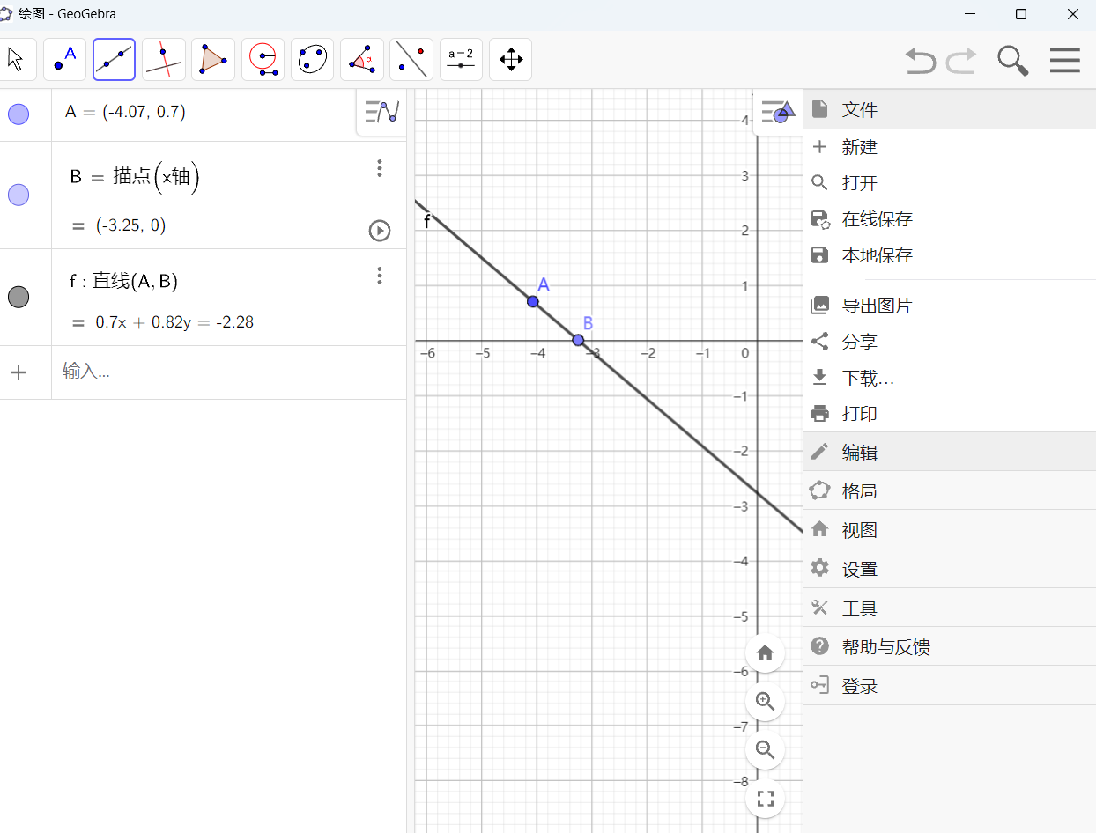This screenshot has height=833, width=1096.
Task: Open graphics view style bar
Action: click(x=779, y=112)
